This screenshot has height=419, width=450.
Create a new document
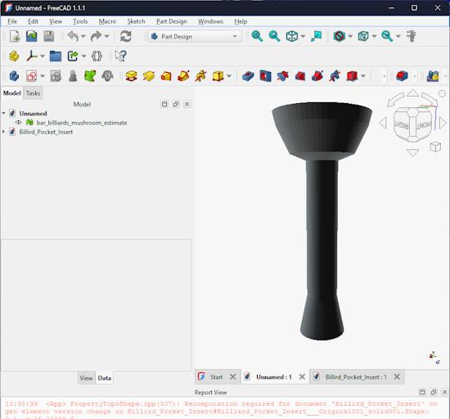[x=15, y=37]
